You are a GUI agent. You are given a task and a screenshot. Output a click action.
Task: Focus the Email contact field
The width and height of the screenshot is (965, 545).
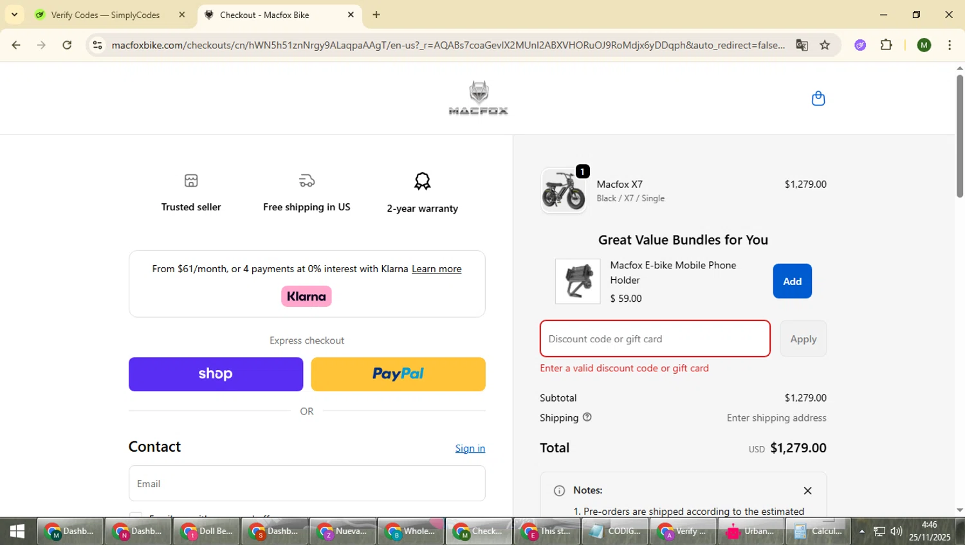[307, 484]
